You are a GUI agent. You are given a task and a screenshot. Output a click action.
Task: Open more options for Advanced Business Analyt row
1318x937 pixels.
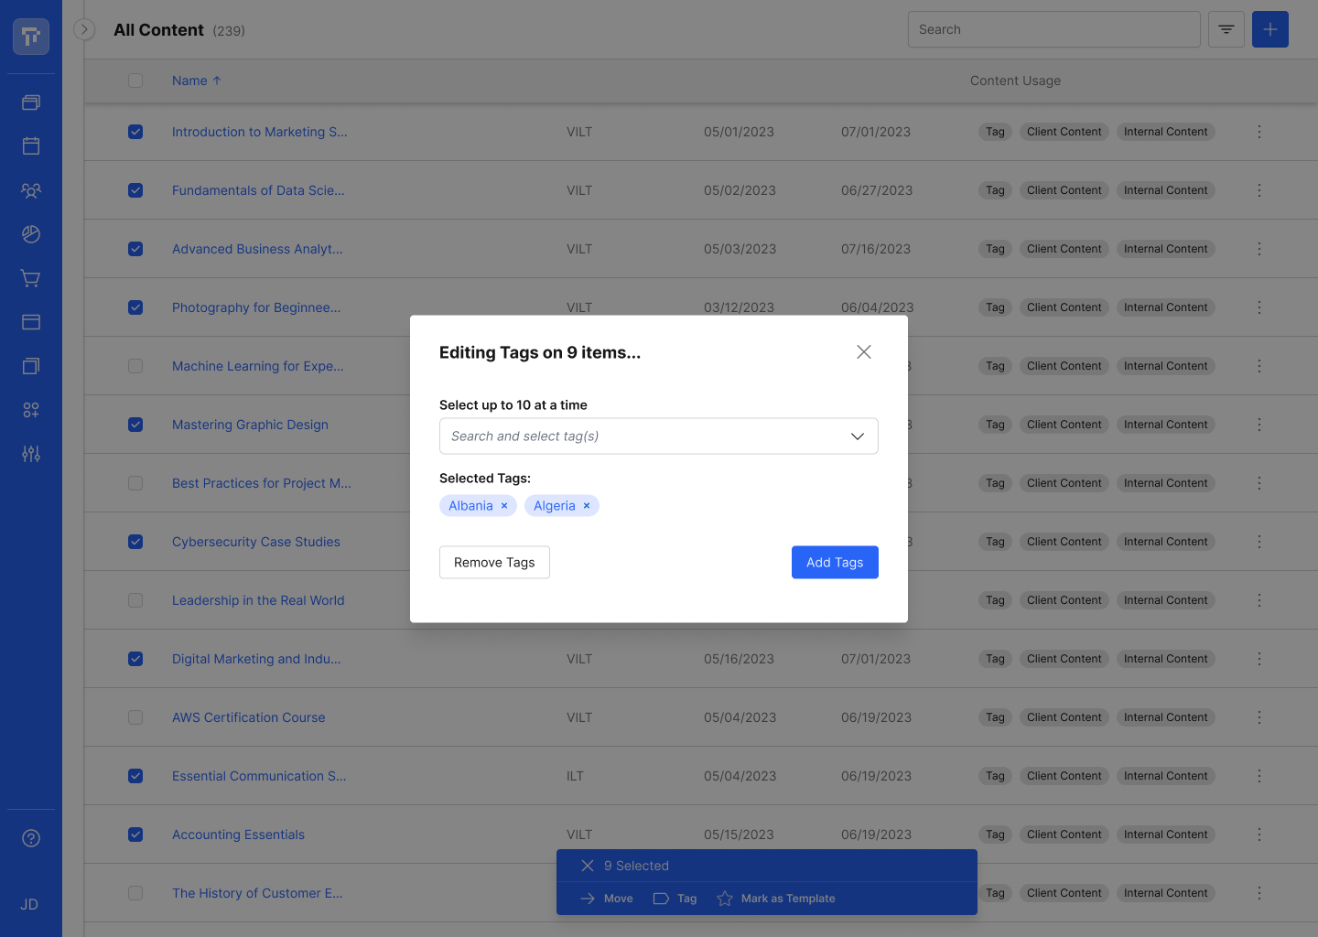tap(1259, 249)
